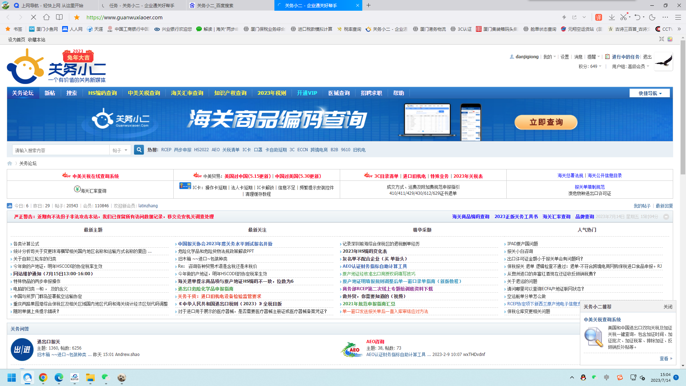Open the 中美关税查询 nav item
Screen dimensions: 686x386
144,93
